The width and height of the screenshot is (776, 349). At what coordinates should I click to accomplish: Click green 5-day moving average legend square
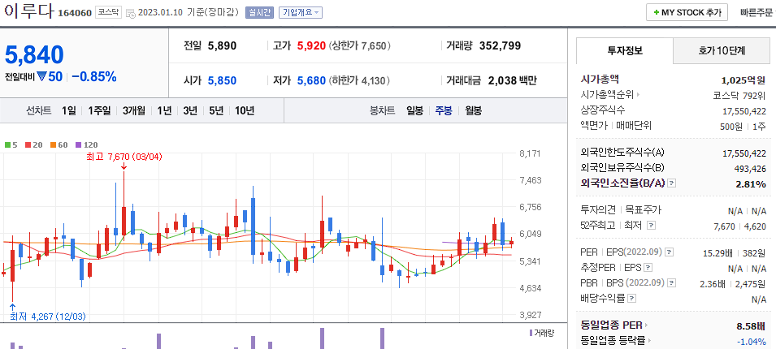tap(7, 144)
